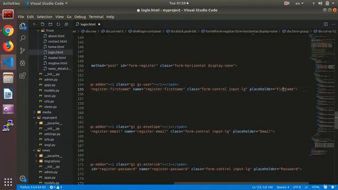Open system volume menu in top bar

(x=320, y=3)
